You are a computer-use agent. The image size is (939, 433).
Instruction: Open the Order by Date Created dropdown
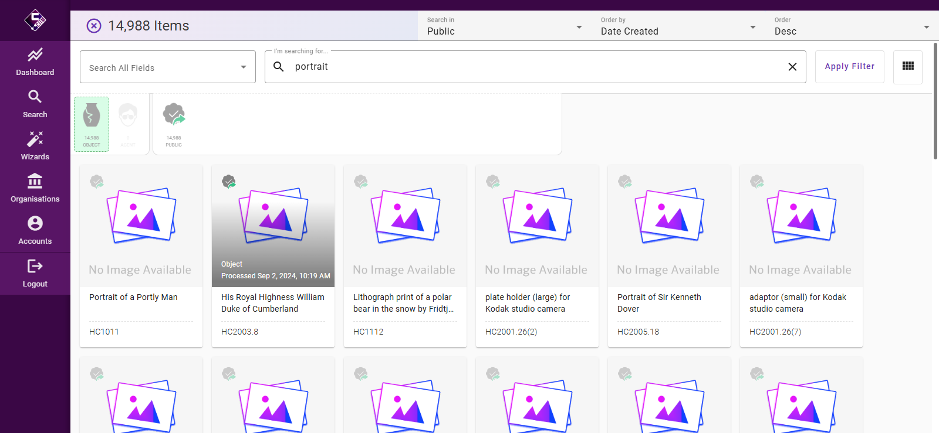pyautogui.click(x=678, y=26)
